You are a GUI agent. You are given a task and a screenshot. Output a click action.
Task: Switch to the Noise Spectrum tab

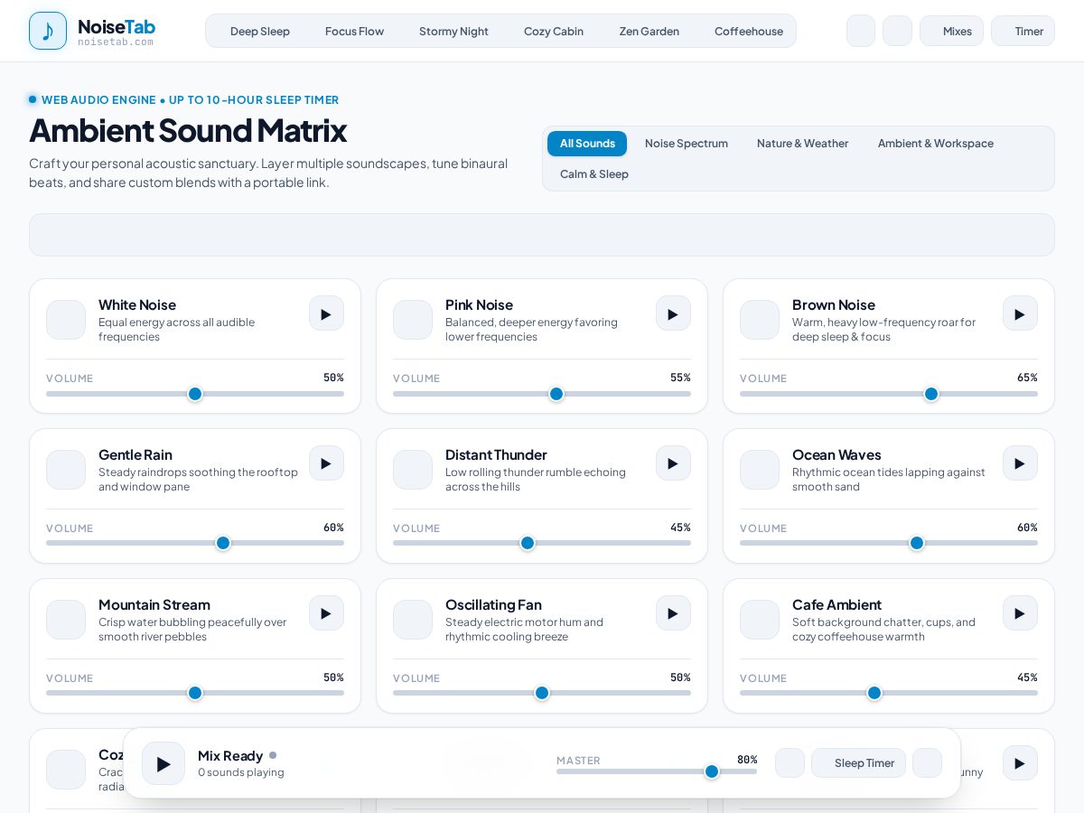(x=687, y=144)
